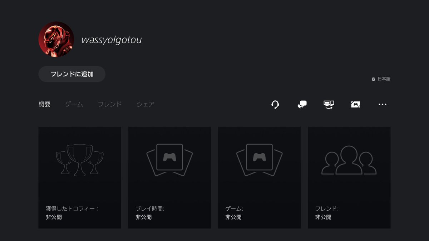
Task: Click 非公開 under フレンド:
Action: point(323,217)
